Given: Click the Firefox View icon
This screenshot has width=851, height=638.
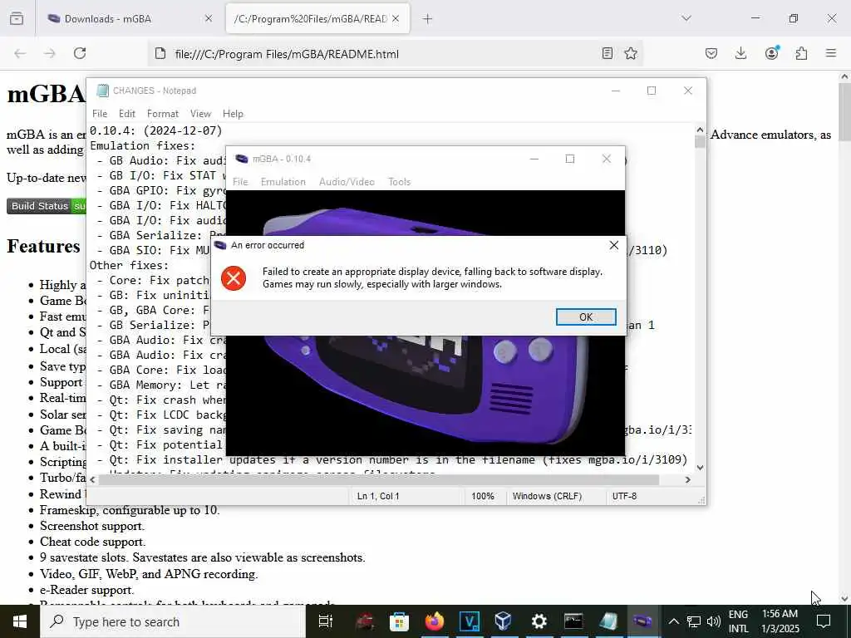Looking at the screenshot, I should [17, 19].
